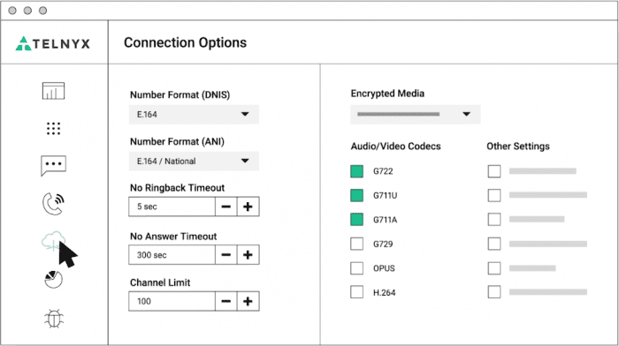Select the cloud connections sidebar icon
The width and height of the screenshot is (619, 346).
(x=53, y=241)
